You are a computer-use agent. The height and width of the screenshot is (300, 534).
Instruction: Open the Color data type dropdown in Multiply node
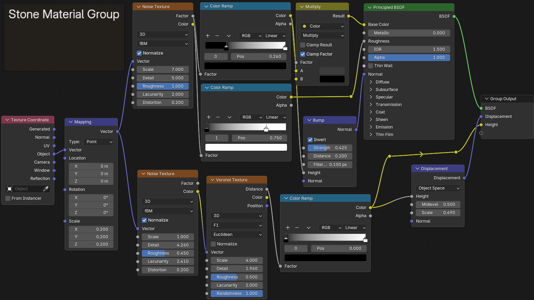pyautogui.click(x=322, y=26)
